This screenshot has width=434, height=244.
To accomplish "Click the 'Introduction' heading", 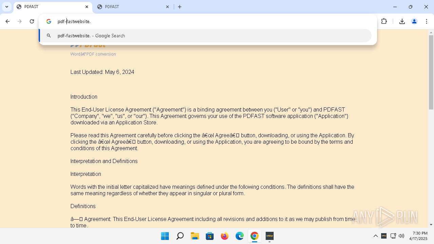I will tap(84, 97).
